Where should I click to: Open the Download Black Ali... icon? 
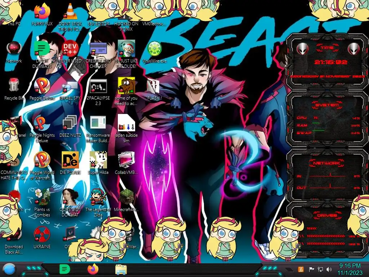click(x=14, y=236)
